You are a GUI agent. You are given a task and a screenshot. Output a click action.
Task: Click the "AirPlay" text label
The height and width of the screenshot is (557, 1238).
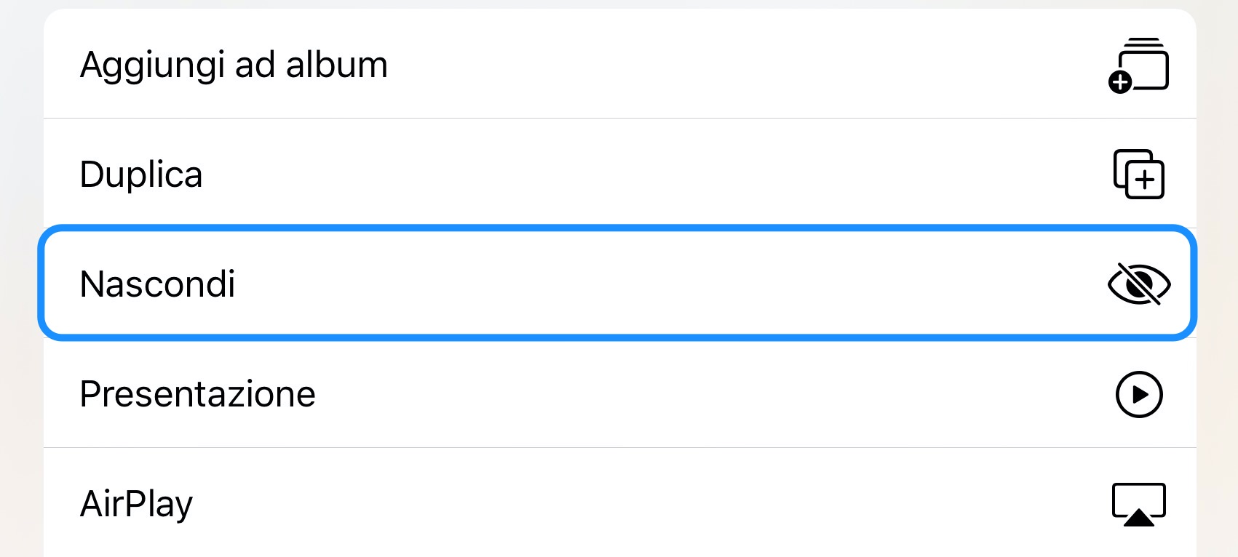pyautogui.click(x=137, y=505)
